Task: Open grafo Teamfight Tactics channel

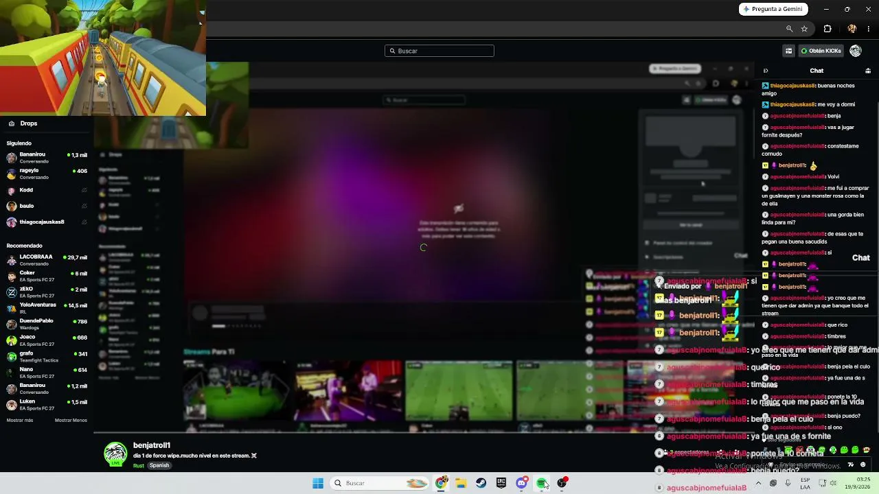Action: pyautogui.click(x=47, y=357)
